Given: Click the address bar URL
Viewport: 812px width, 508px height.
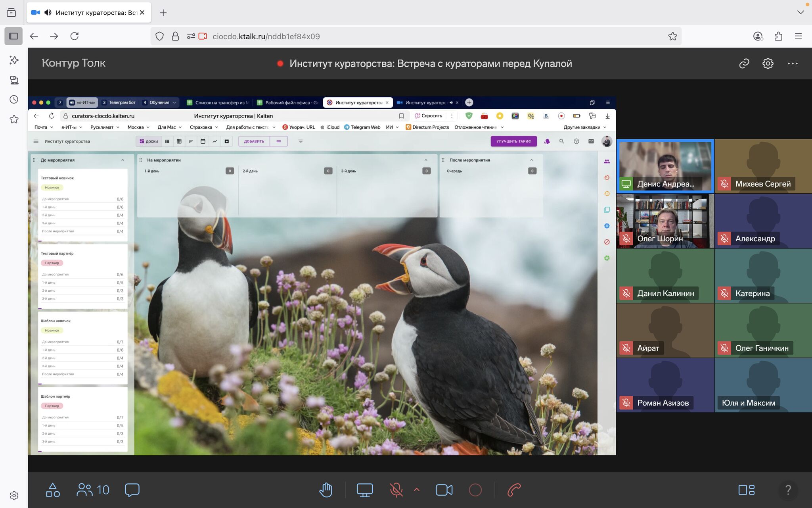Looking at the screenshot, I should tap(266, 37).
